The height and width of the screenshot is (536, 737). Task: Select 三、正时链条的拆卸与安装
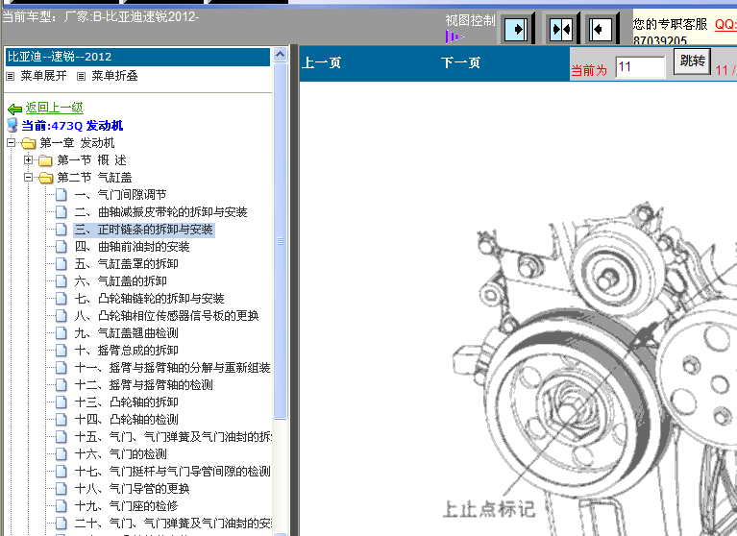144,230
